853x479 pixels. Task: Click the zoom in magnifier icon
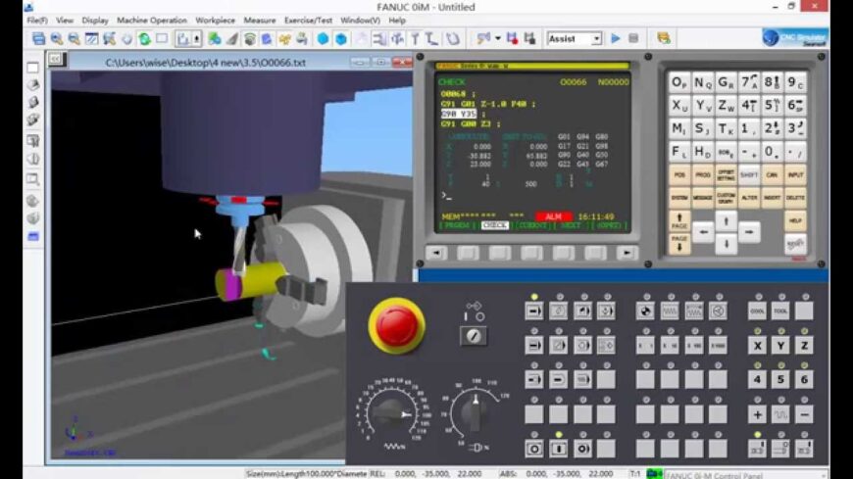(x=56, y=38)
